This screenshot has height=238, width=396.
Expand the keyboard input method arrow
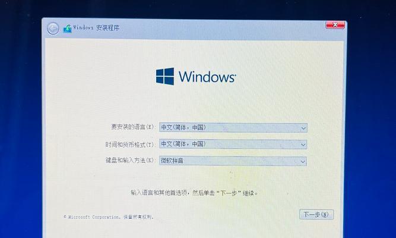(x=303, y=161)
